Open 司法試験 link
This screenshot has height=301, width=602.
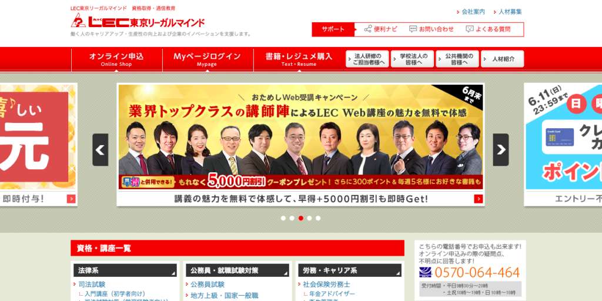point(92,285)
